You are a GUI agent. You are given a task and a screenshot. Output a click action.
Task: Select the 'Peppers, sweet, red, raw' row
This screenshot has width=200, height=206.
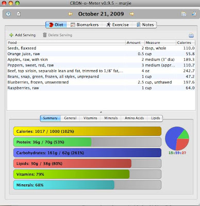coord(101,65)
